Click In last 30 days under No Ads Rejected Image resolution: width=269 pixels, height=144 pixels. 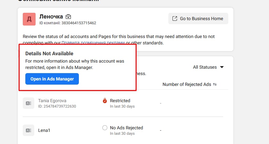coord(122,133)
